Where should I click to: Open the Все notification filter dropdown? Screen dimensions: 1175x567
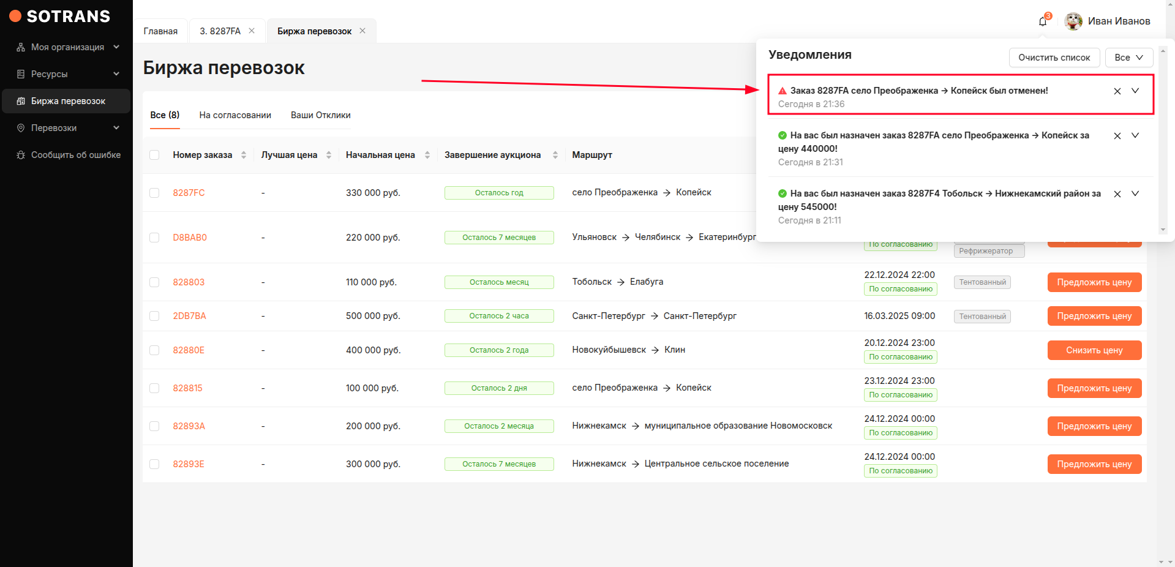click(x=1128, y=58)
